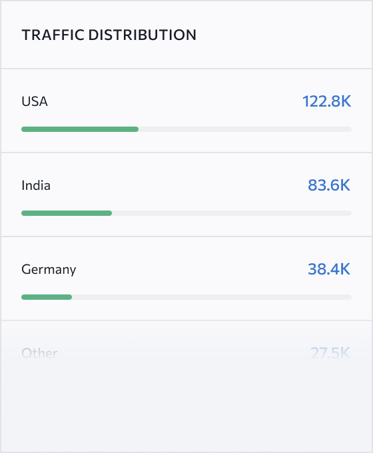Select the India country label
Image resolution: width=373 pixels, height=453 pixels.
(36, 185)
